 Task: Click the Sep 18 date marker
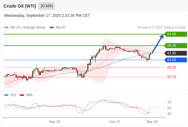pos(152,122)
